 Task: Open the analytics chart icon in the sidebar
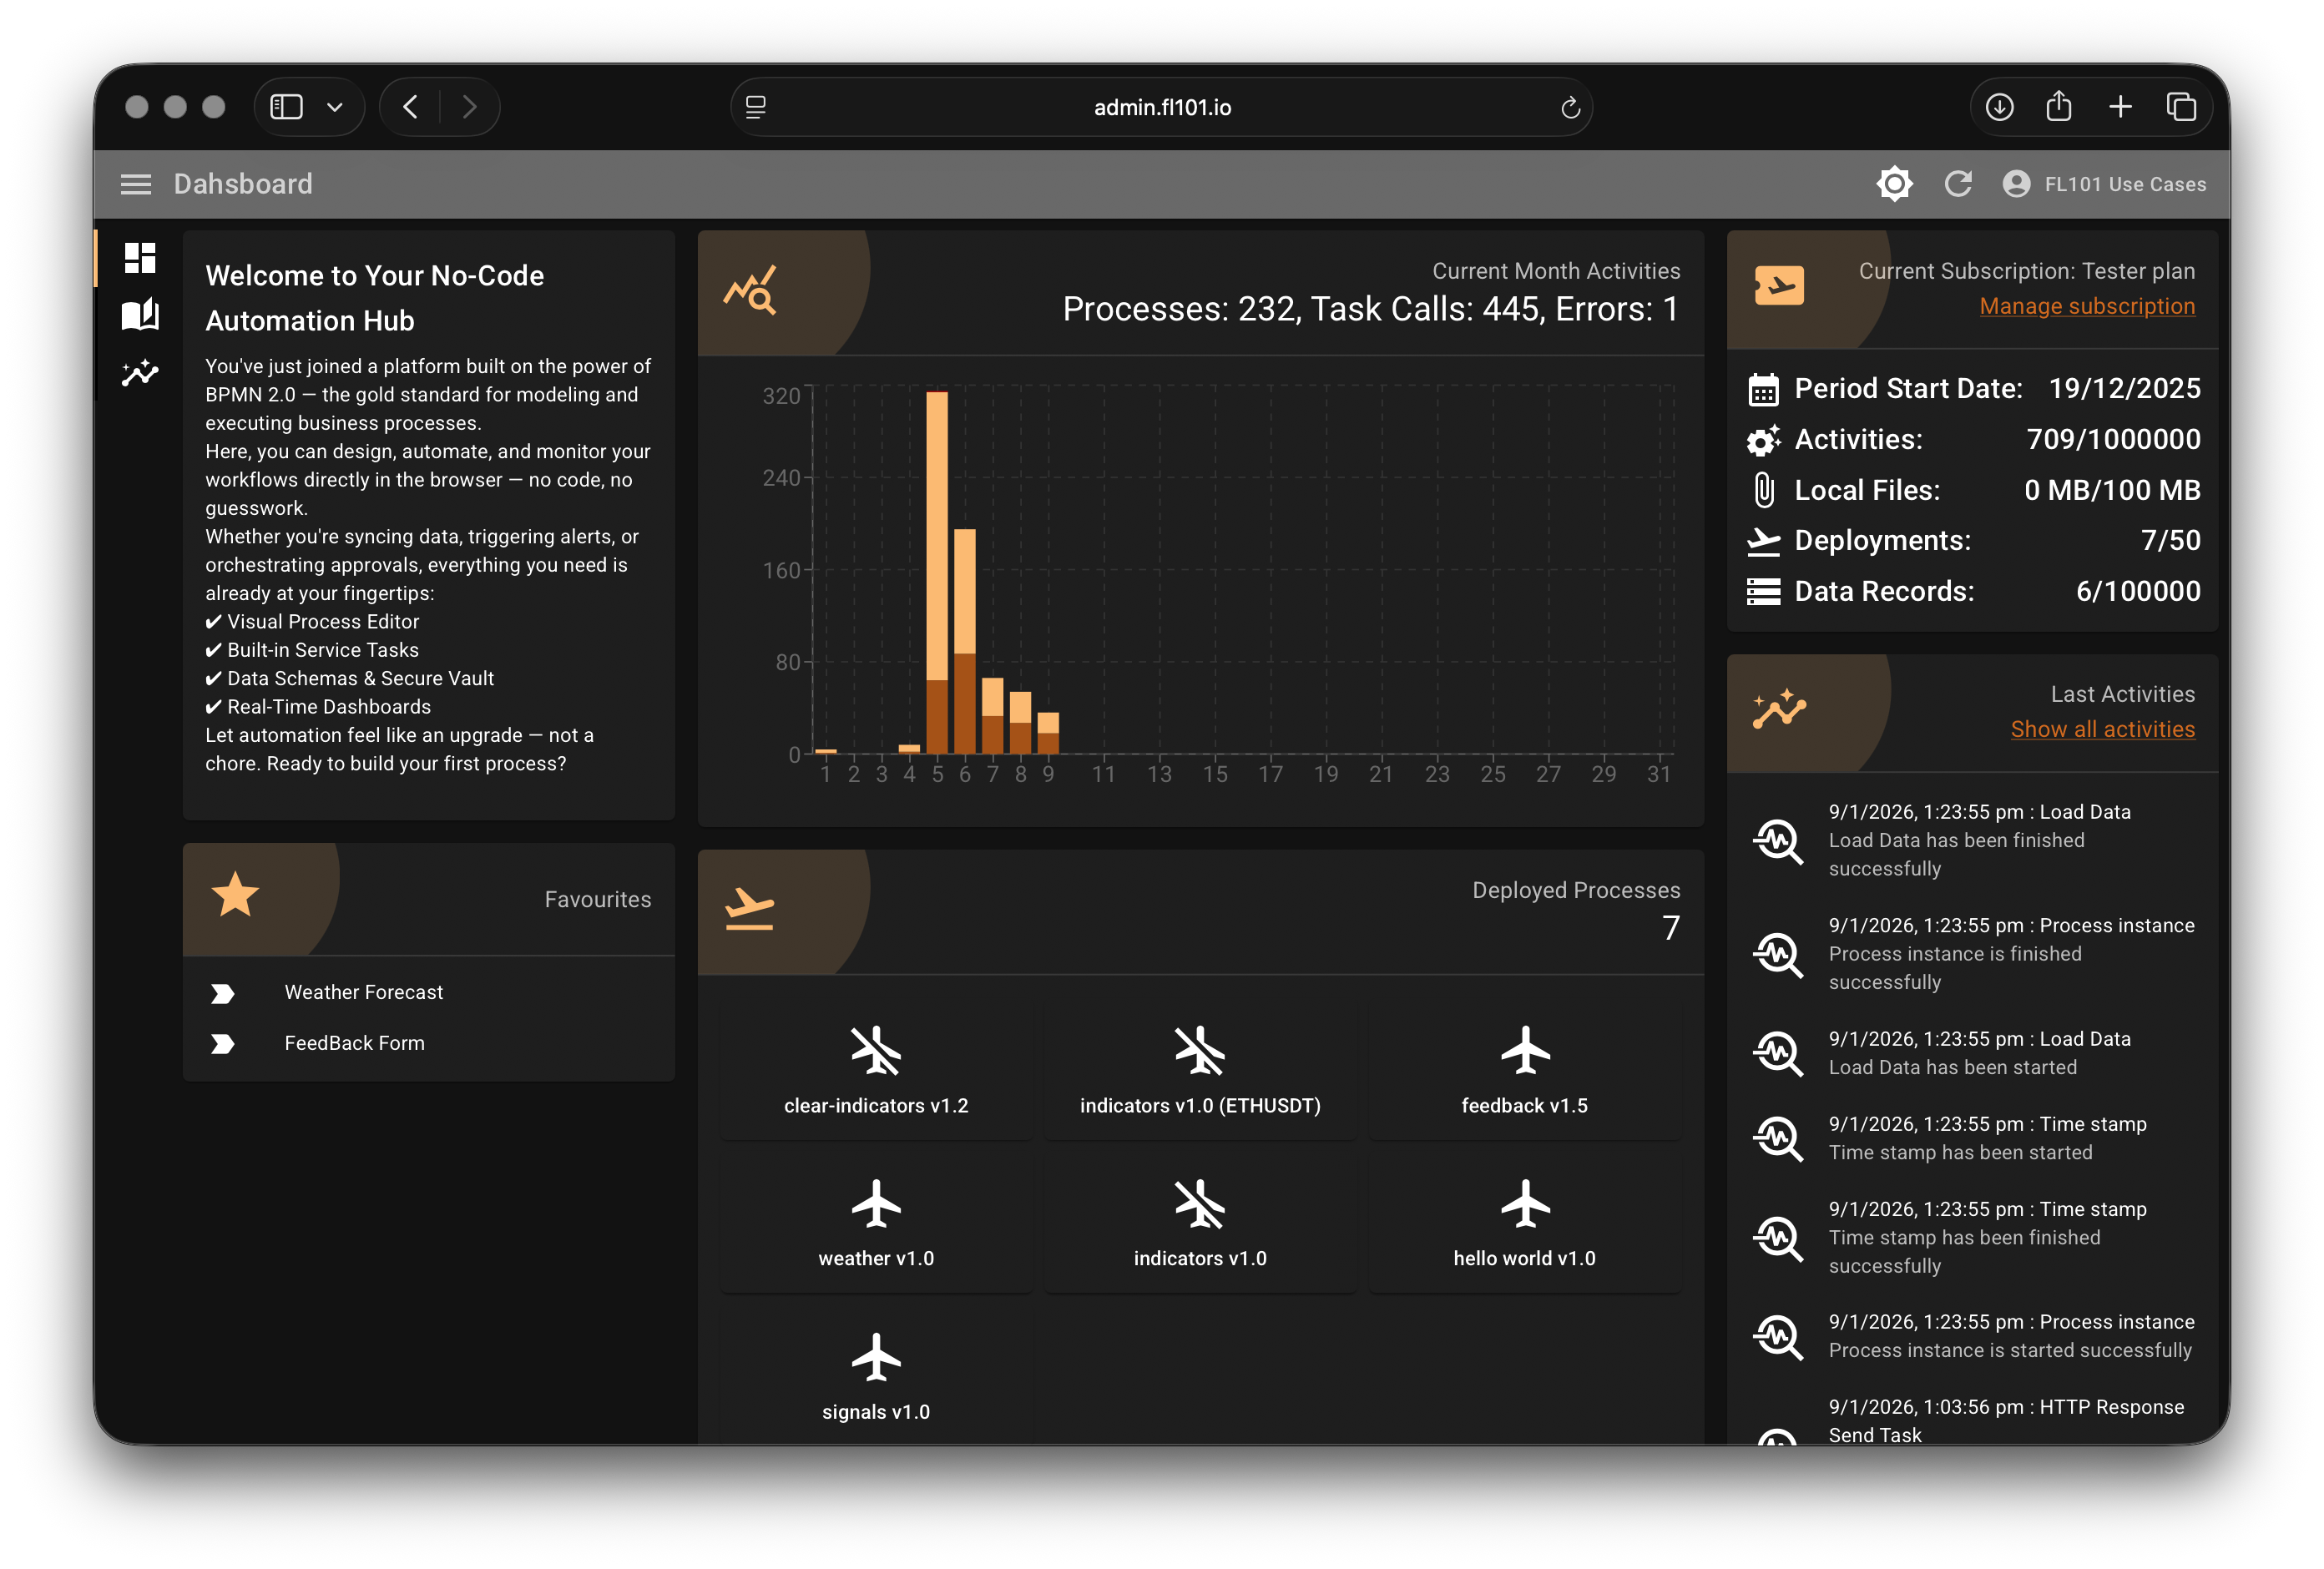pyautogui.click(x=139, y=374)
